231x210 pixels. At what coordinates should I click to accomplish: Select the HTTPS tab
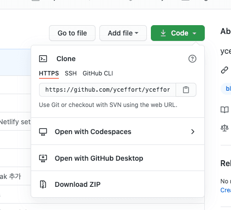point(49,73)
